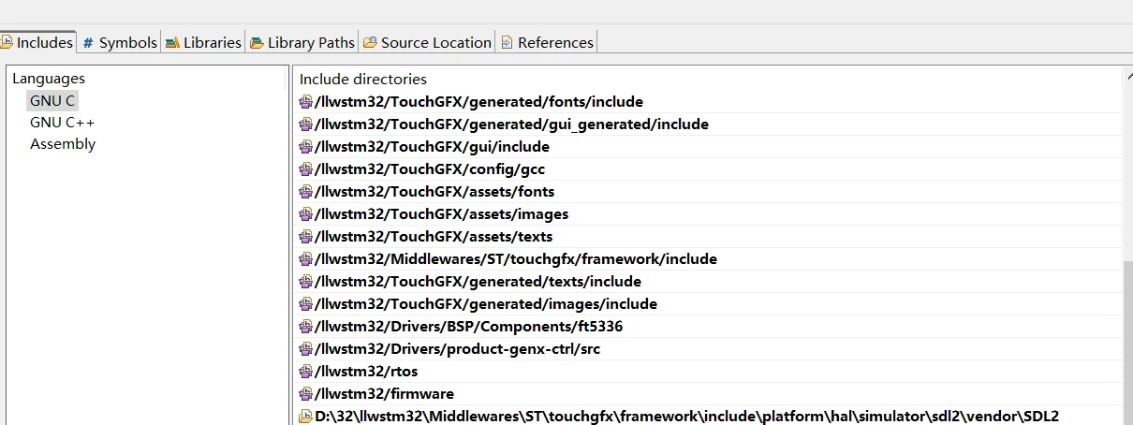The image size is (1133, 425).
Task: Open the References tab
Action: (547, 42)
